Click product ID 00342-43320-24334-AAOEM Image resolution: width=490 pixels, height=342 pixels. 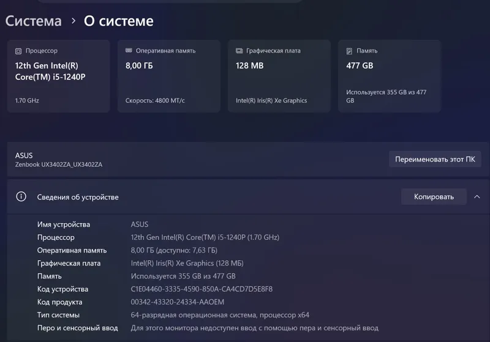(x=177, y=302)
